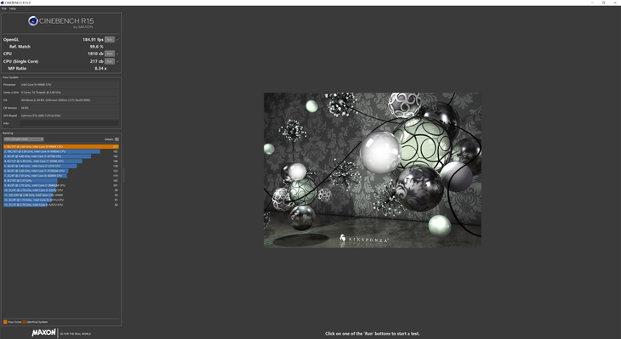Select the top orange i9-9900K ranking bar
This screenshot has height=339, width=621.
(x=61, y=147)
